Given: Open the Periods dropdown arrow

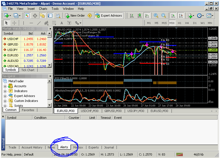Looking at the screenshot, I should tap(203, 16).
